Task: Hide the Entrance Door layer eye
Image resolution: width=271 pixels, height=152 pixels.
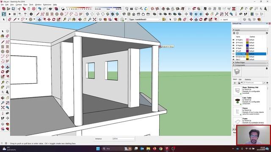Action: (233, 57)
